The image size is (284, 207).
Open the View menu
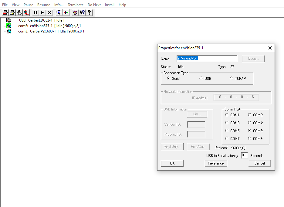click(x=15, y=5)
